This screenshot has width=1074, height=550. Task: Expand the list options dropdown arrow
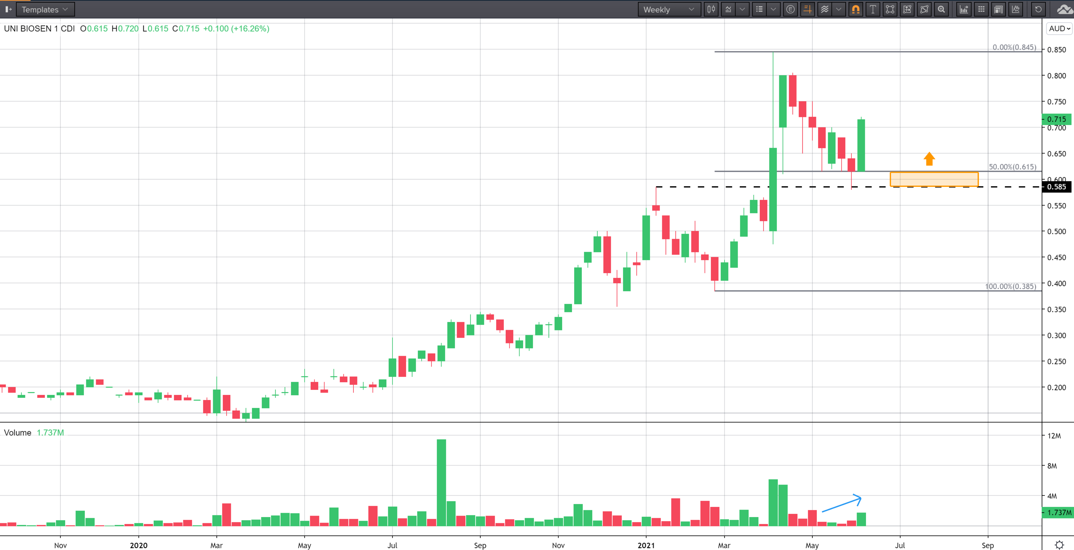click(x=773, y=9)
